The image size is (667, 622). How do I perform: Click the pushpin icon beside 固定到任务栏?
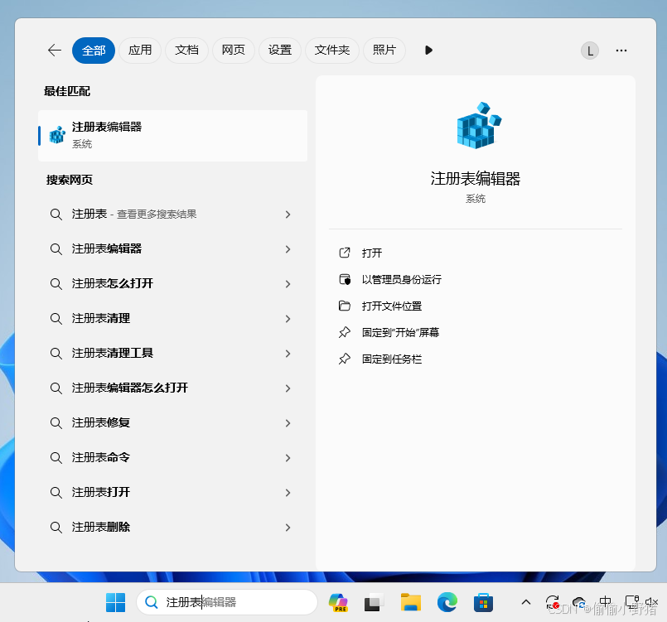point(345,359)
